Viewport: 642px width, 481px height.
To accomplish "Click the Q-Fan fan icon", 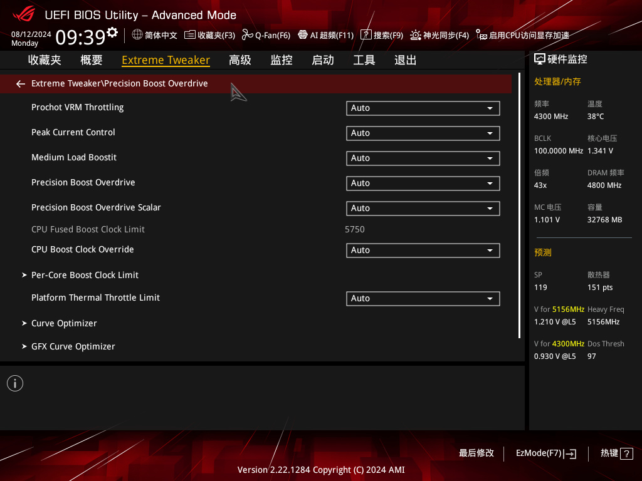I will 247,35.
